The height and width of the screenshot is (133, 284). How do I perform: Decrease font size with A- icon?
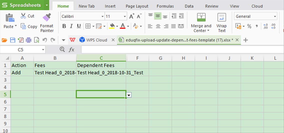tap(139, 16)
